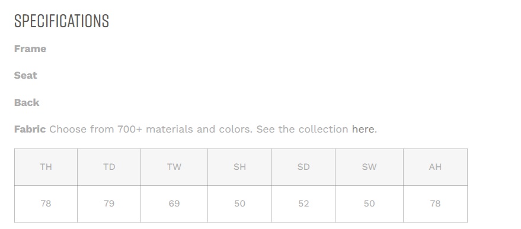This screenshot has height=229, width=521.
Task: Select the SH value 50 cell
Action: tap(239, 204)
